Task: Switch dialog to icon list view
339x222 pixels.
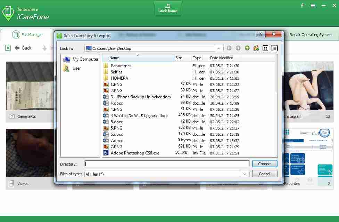Action: coord(265,48)
